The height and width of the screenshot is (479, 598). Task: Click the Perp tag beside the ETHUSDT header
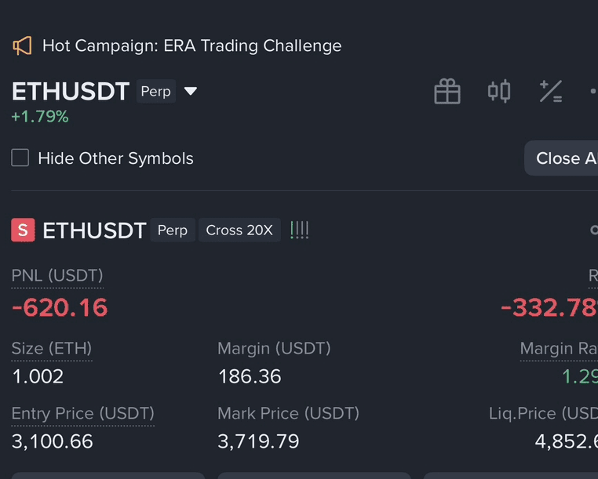click(x=156, y=91)
